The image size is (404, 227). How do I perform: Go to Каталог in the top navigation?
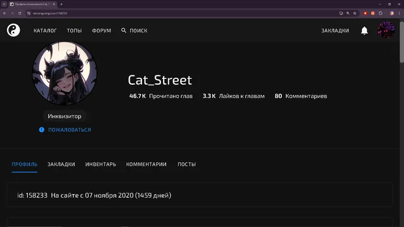45,31
